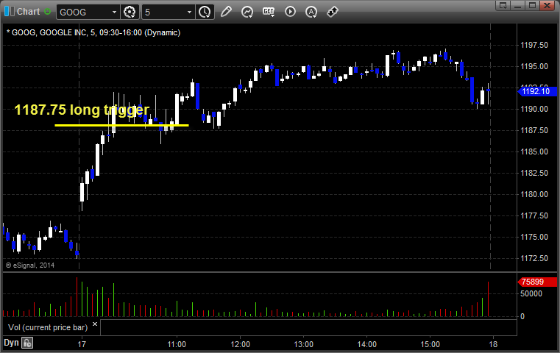
Task: Click the 13:00 time axis label
Action: (x=304, y=344)
